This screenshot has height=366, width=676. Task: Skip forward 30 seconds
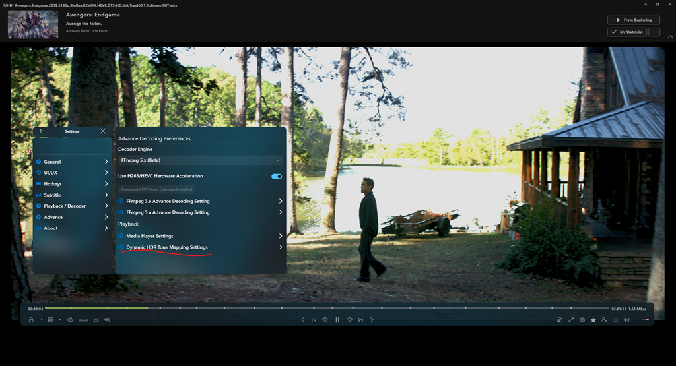[350, 320]
